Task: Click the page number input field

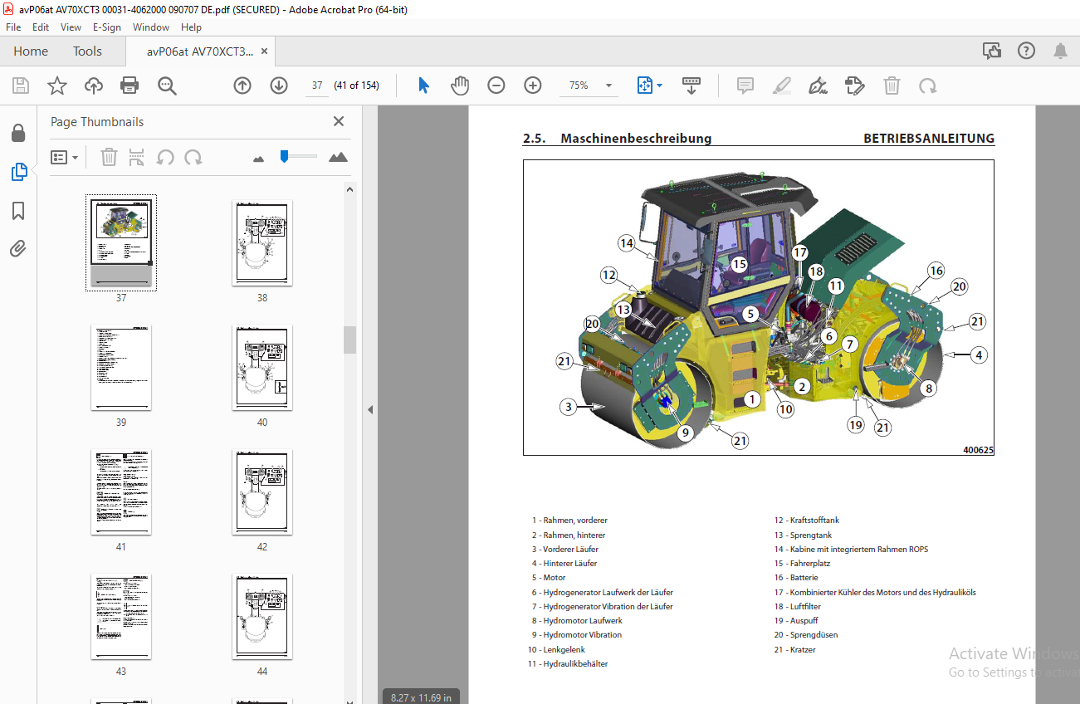Action: (316, 86)
